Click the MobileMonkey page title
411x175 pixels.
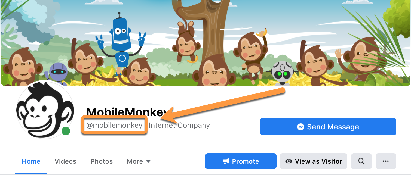click(129, 112)
